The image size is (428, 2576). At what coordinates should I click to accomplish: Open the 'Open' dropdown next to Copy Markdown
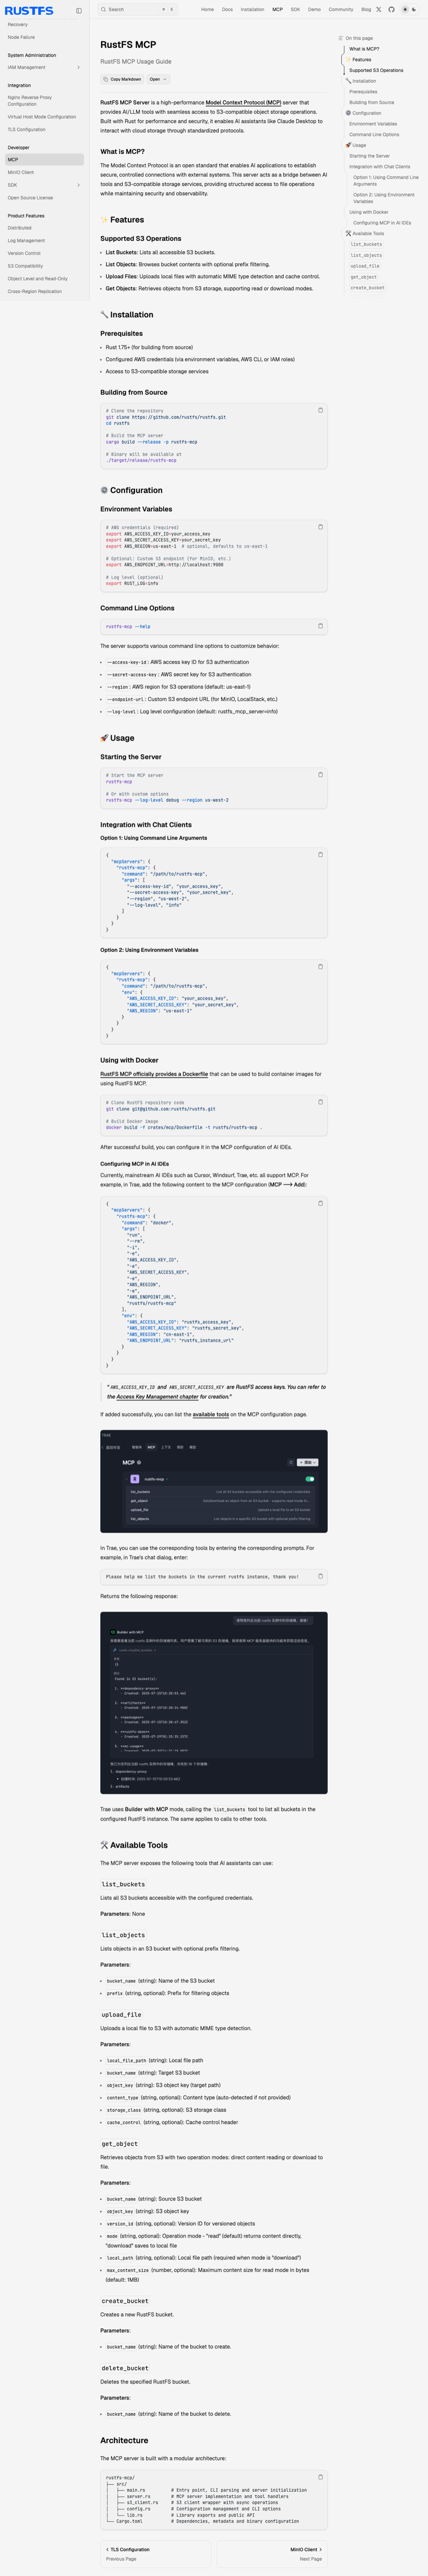[158, 79]
